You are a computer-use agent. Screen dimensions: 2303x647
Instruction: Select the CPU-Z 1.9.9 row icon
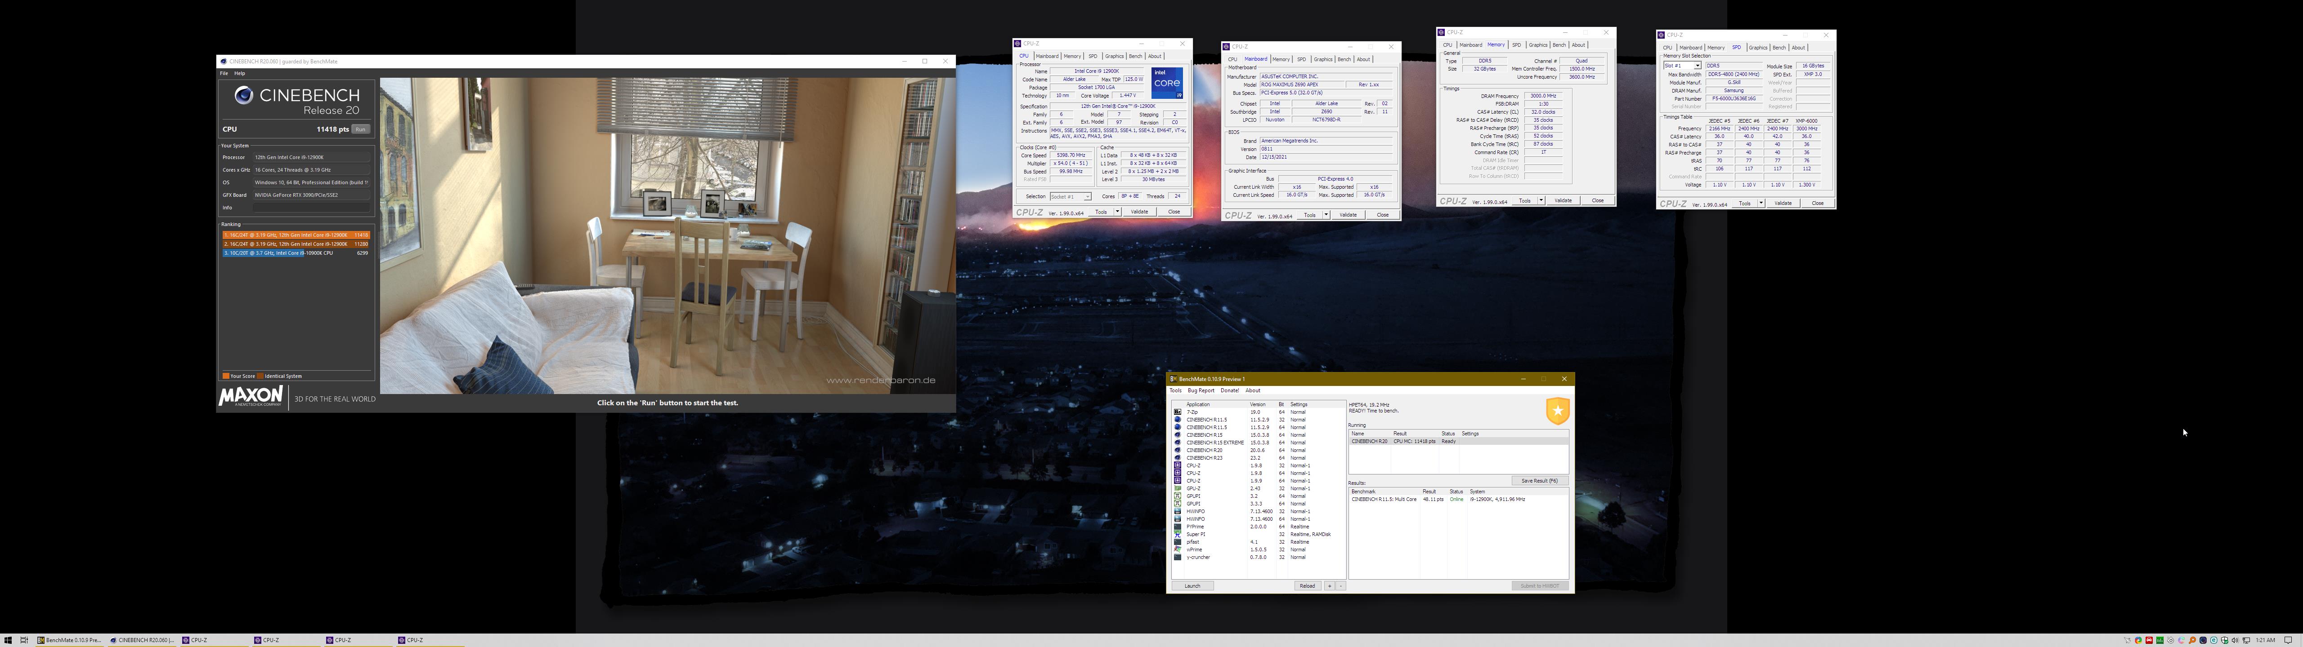pyautogui.click(x=1178, y=481)
